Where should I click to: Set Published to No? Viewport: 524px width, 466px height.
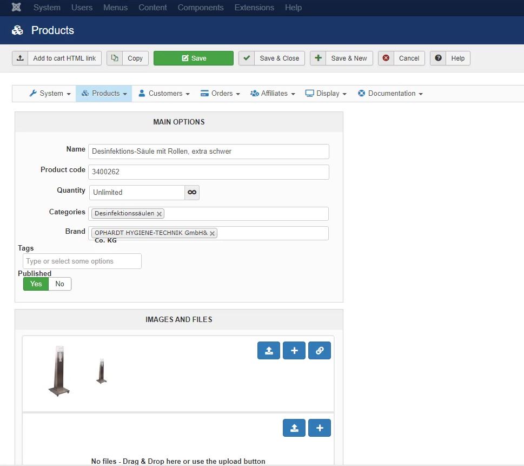click(59, 284)
